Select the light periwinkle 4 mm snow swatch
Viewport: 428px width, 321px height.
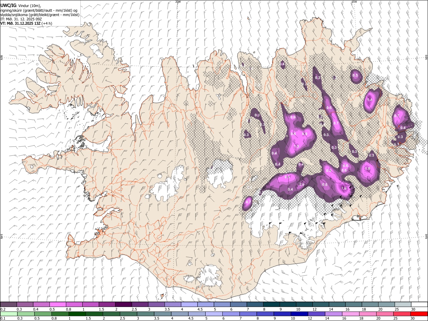(189, 304)
